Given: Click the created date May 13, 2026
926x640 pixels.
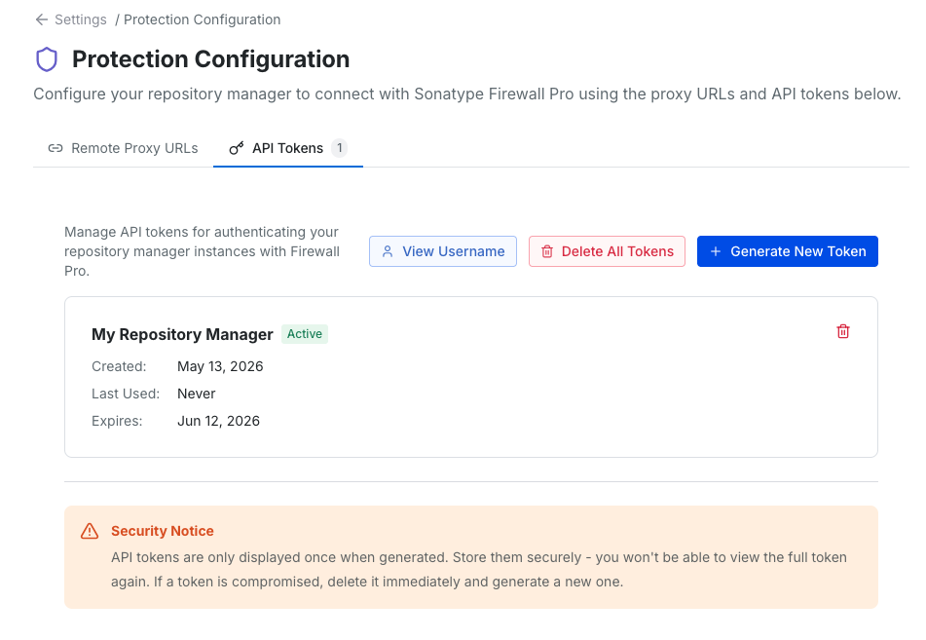Looking at the screenshot, I should pyautogui.click(x=220, y=366).
